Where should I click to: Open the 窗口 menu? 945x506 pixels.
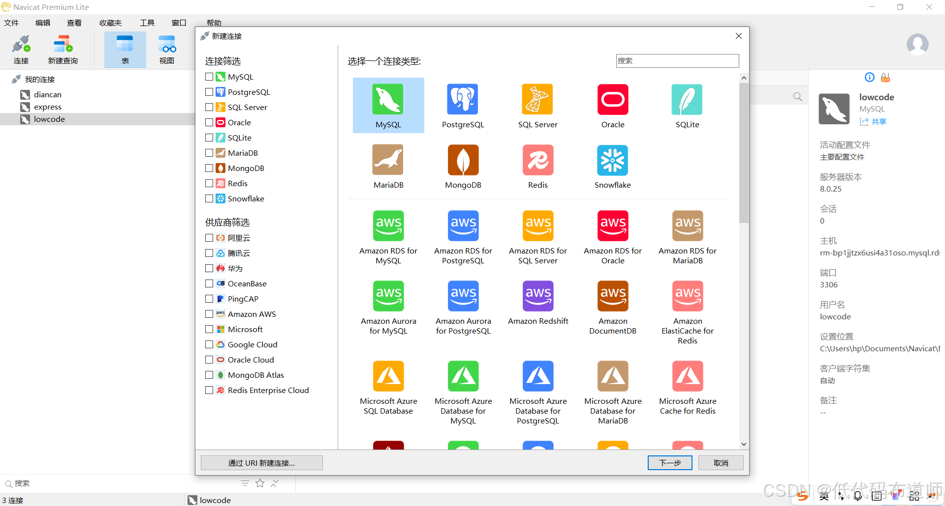179,23
